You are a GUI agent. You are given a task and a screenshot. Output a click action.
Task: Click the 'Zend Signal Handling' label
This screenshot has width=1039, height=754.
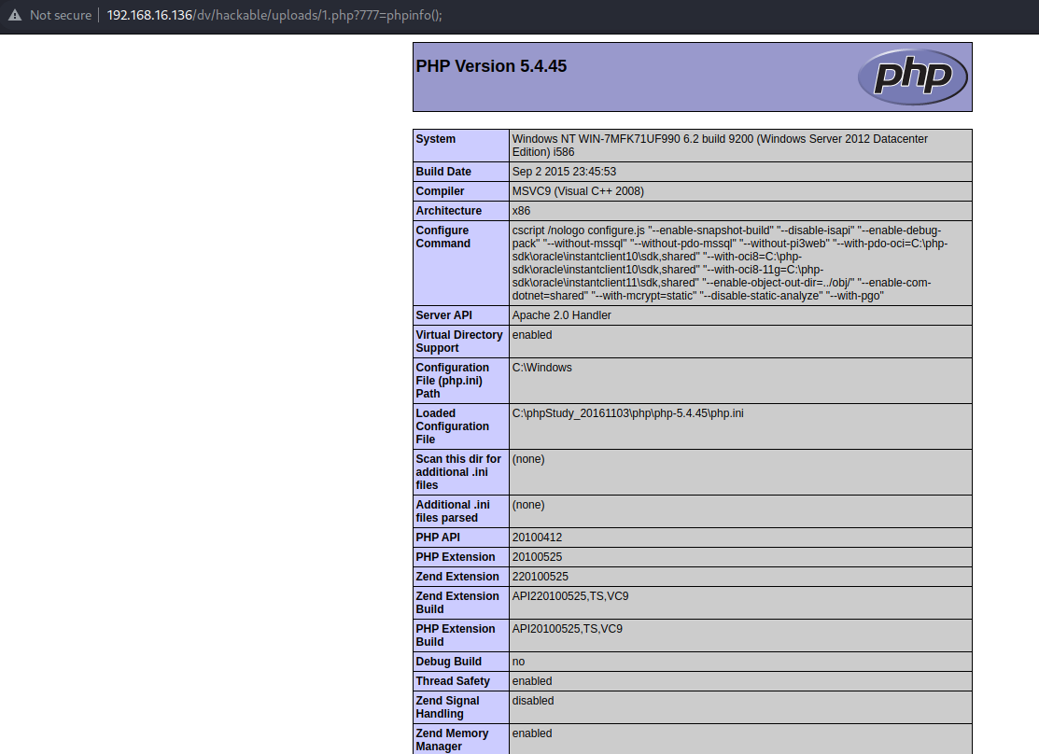point(447,707)
